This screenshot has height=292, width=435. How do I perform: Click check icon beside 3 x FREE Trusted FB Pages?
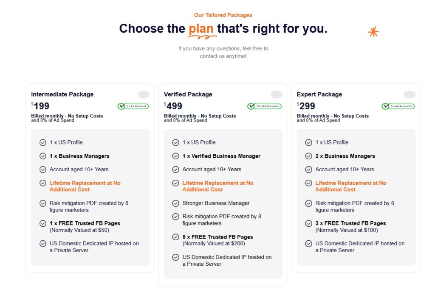(309, 223)
